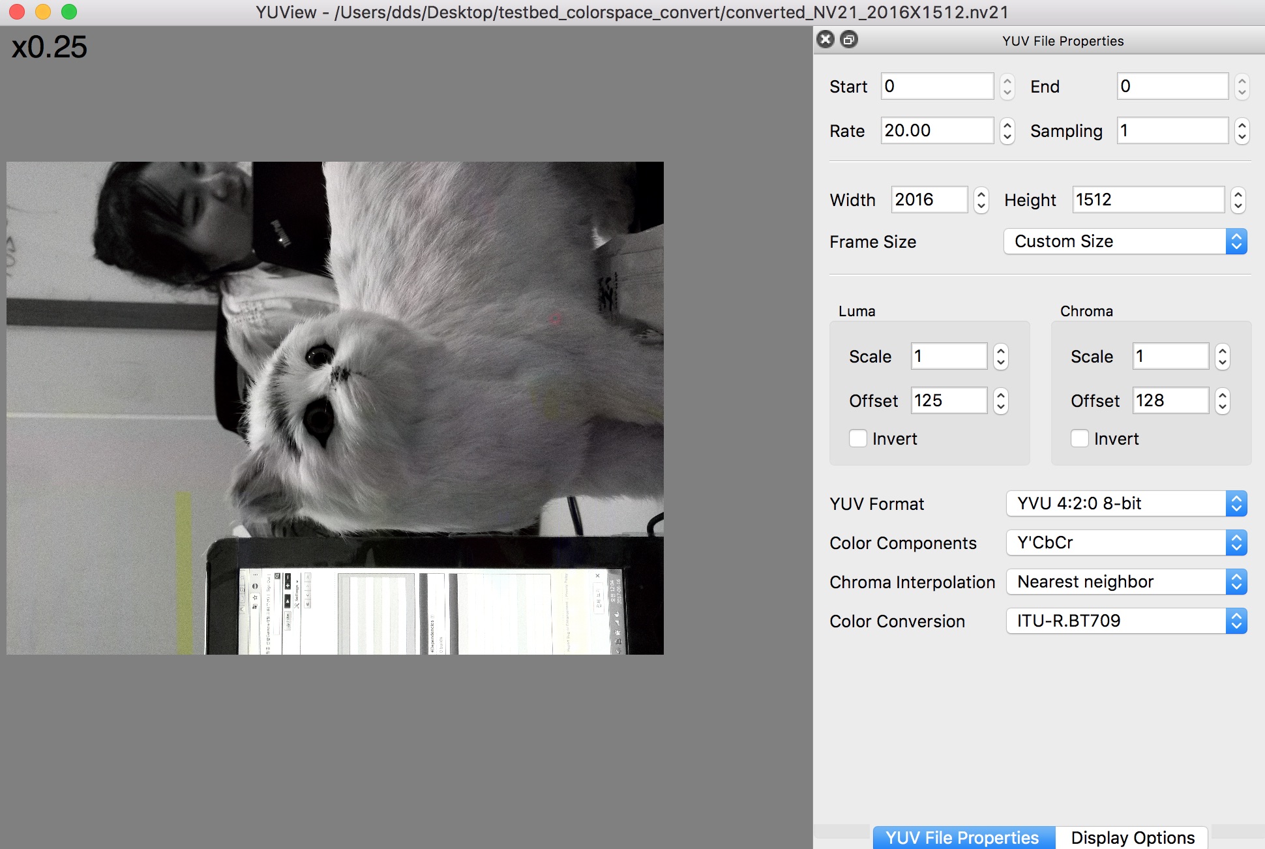This screenshot has width=1265, height=849.
Task: Undock the YUV File Properties panel
Action: pyautogui.click(x=848, y=40)
